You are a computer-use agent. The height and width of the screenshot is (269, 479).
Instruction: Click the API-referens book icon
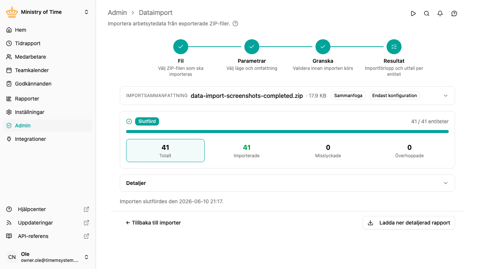[x=9, y=236]
